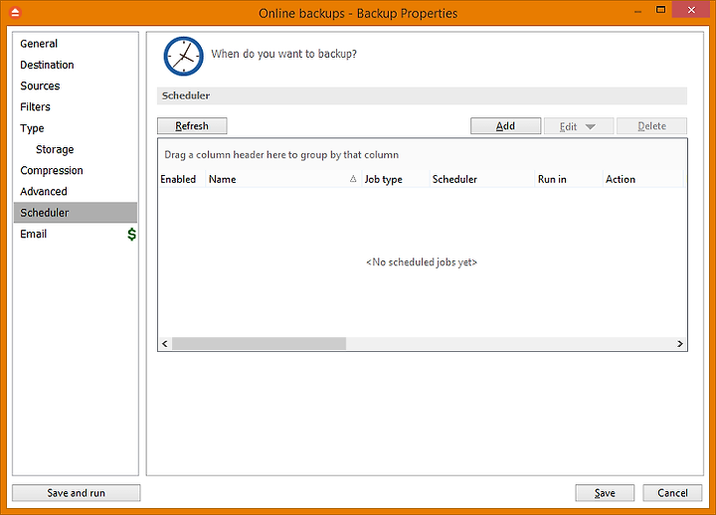Image resolution: width=716 pixels, height=515 pixels.
Task: Save the backup properties
Action: click(x=605, y=493)
